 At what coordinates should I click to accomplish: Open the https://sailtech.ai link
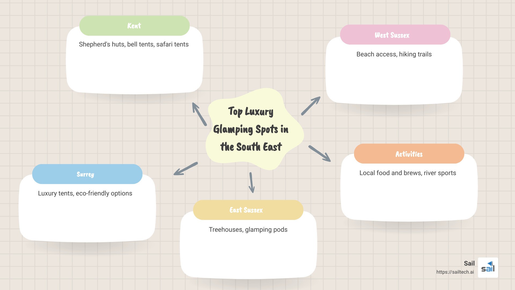point(456,271)
